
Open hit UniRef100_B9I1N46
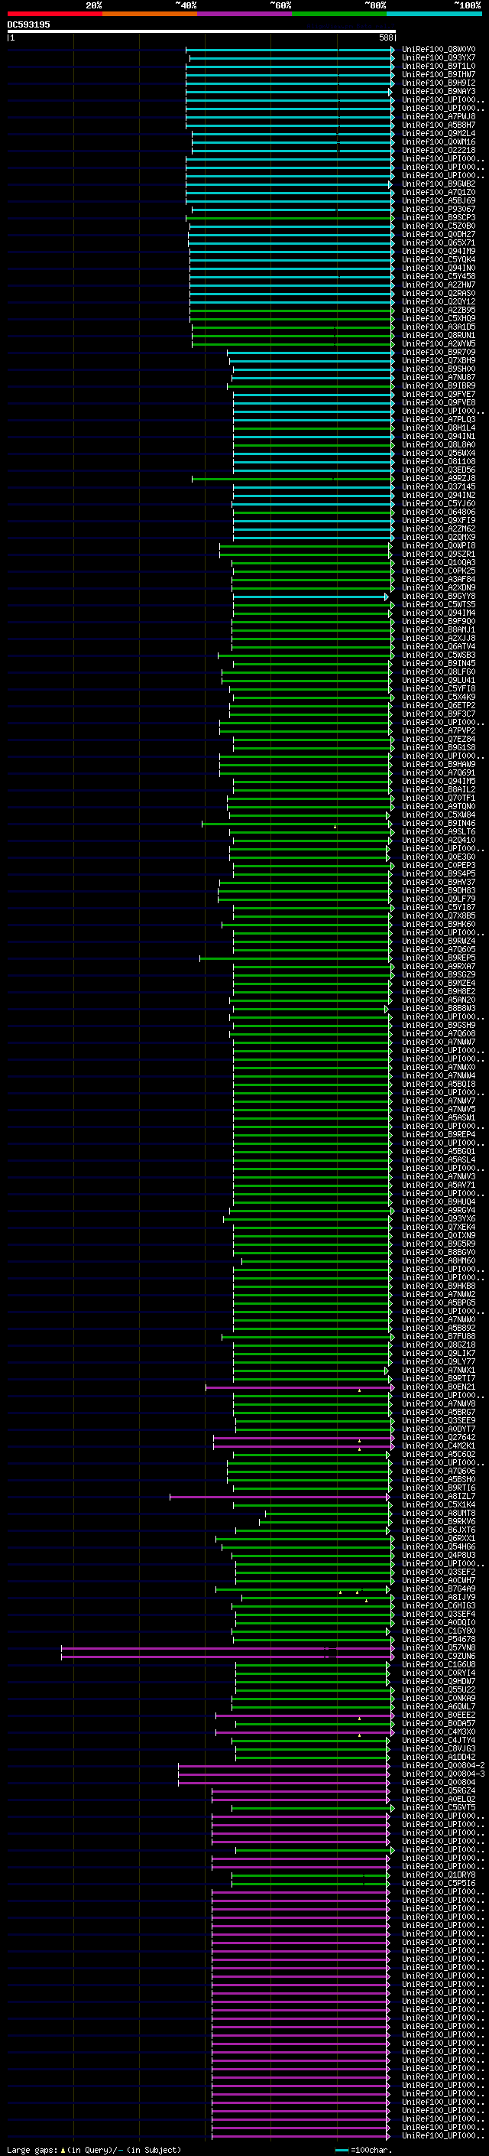(x=439, y=824)
